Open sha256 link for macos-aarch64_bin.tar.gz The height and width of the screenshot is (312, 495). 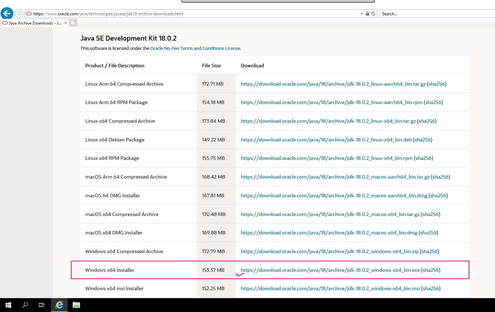click(440, 177)
